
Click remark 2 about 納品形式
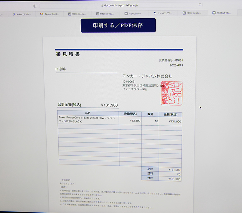tap(80, 198)
